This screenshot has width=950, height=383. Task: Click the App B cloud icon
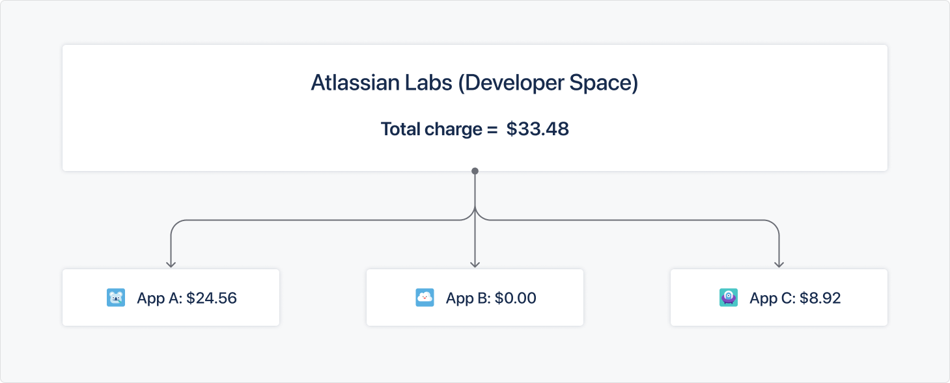[x=425, y=298]
